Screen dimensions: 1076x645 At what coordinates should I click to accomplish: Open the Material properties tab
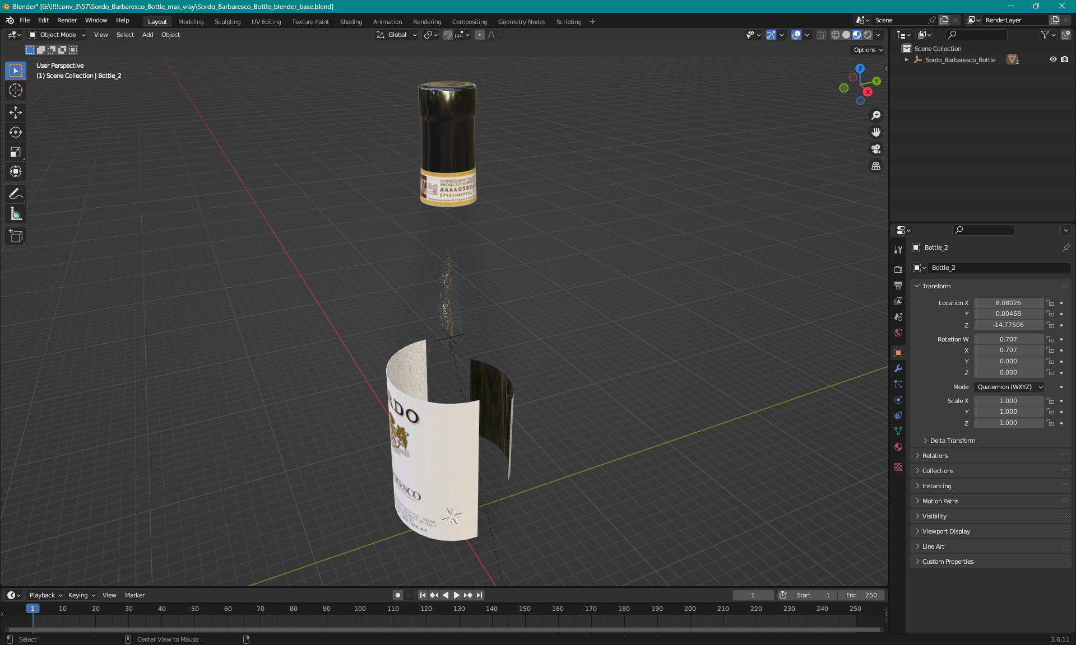(898, 447)
